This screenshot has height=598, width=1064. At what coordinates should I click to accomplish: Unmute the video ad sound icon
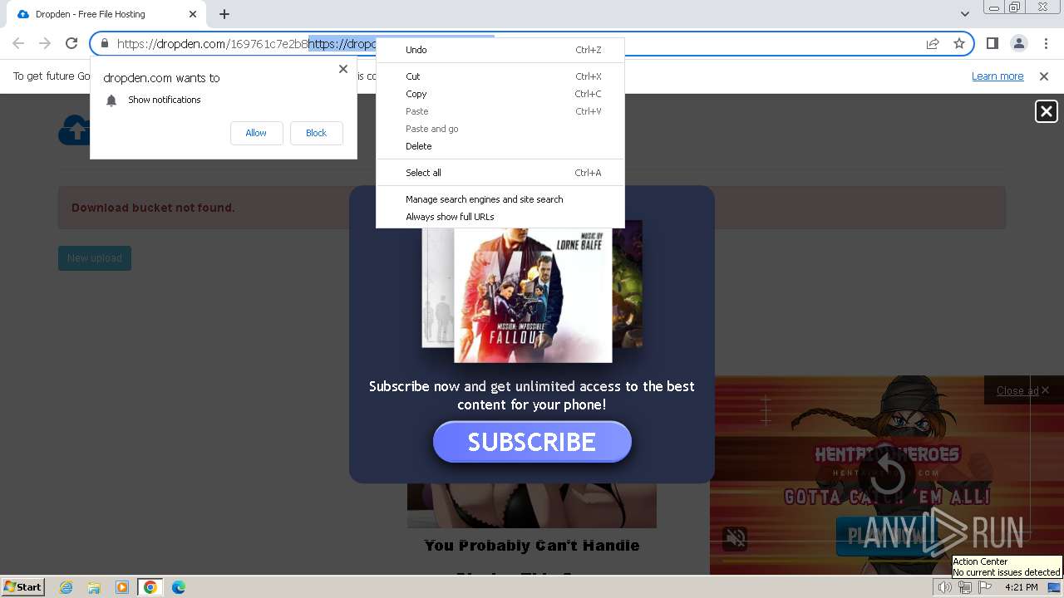pyautogui.click(x=736, y=538)
